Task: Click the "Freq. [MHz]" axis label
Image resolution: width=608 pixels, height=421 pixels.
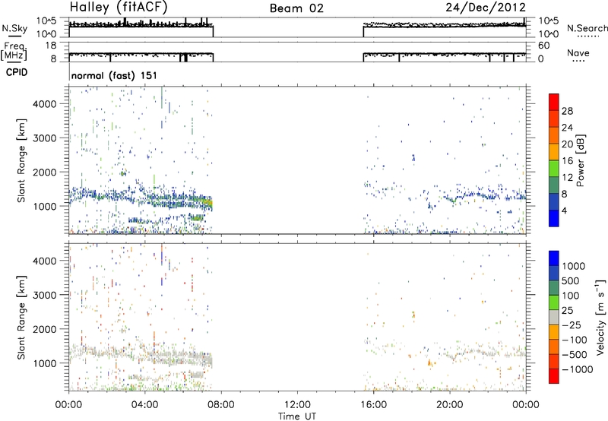Action: [x=14, y=51]
